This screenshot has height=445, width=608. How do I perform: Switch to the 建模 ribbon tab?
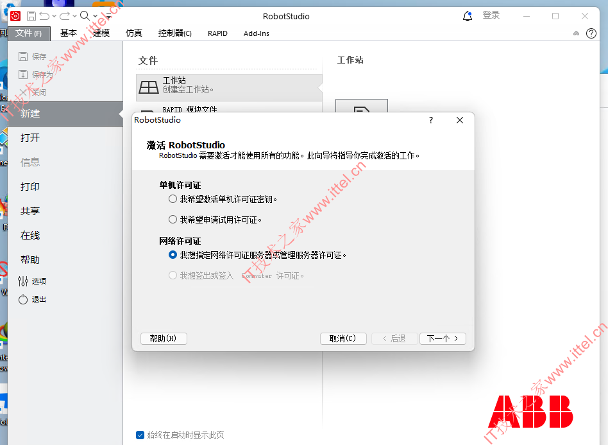click(x=101, y=33)
